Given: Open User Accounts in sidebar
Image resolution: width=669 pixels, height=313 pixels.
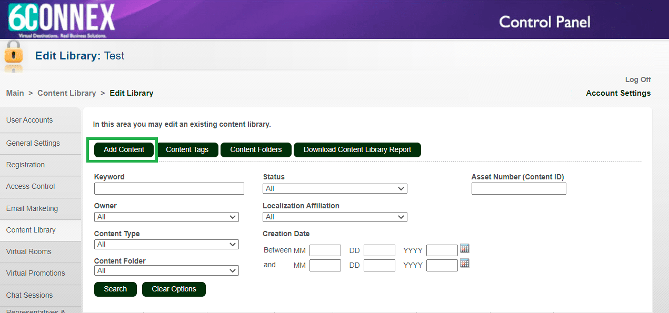Looking at the screenshot, I should coord(29,120).
